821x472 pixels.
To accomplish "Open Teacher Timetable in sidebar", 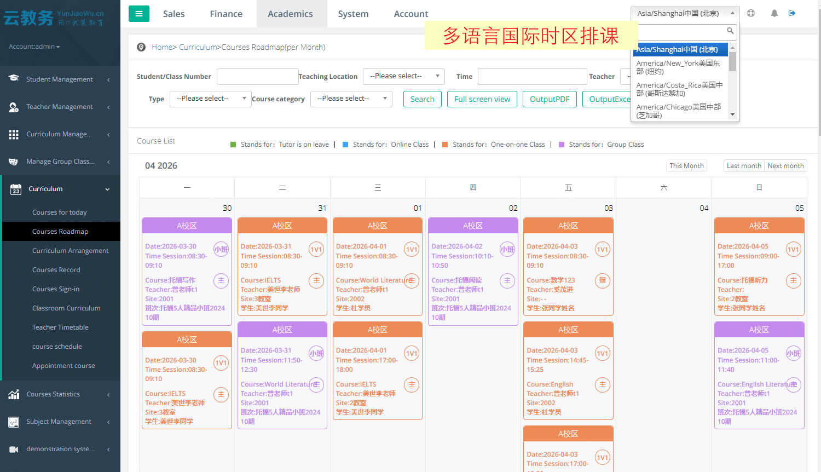I will tap(60, 327).
